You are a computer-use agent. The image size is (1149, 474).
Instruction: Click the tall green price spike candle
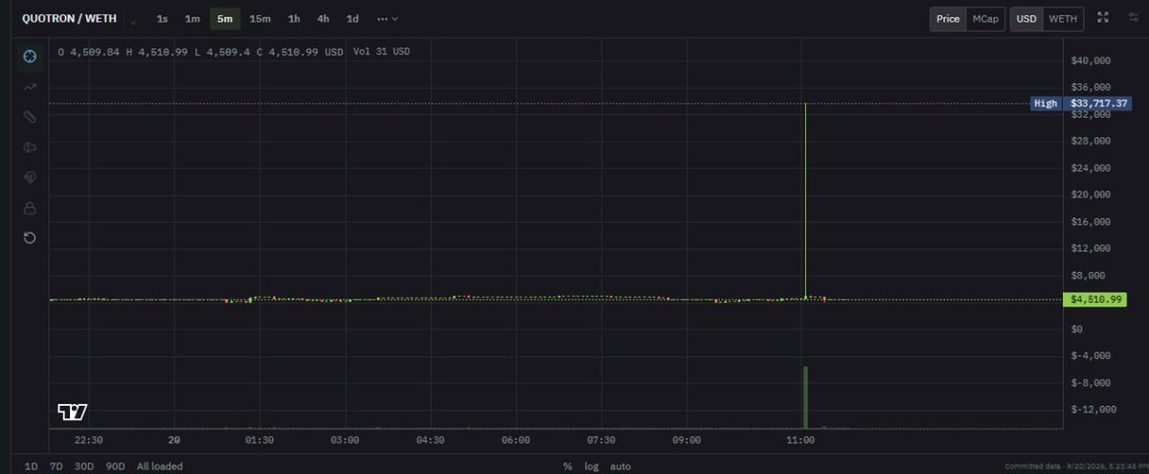(x=806, y=201)
